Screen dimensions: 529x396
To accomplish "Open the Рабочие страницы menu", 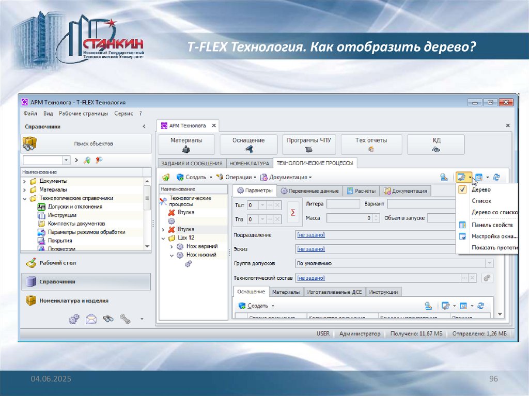I will [x=83, y=114].
